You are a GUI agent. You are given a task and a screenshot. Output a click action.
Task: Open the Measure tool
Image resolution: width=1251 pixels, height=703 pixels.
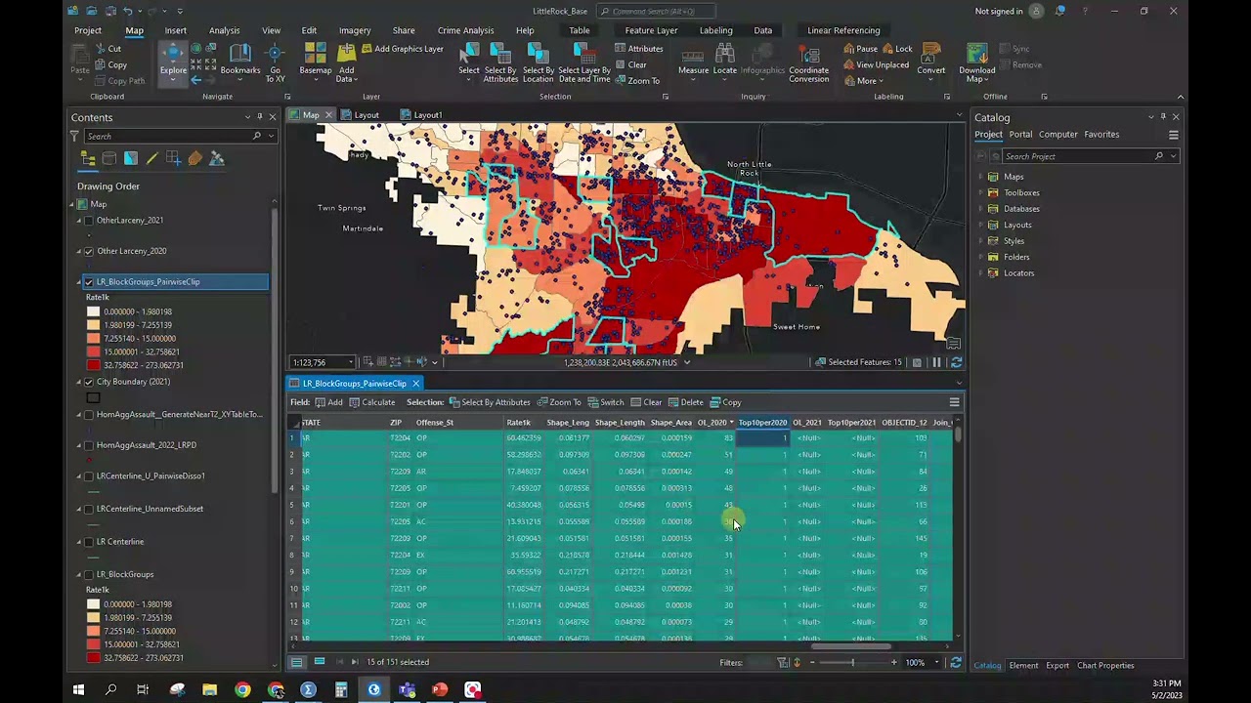pyautogui.click(x=693, y=61)
